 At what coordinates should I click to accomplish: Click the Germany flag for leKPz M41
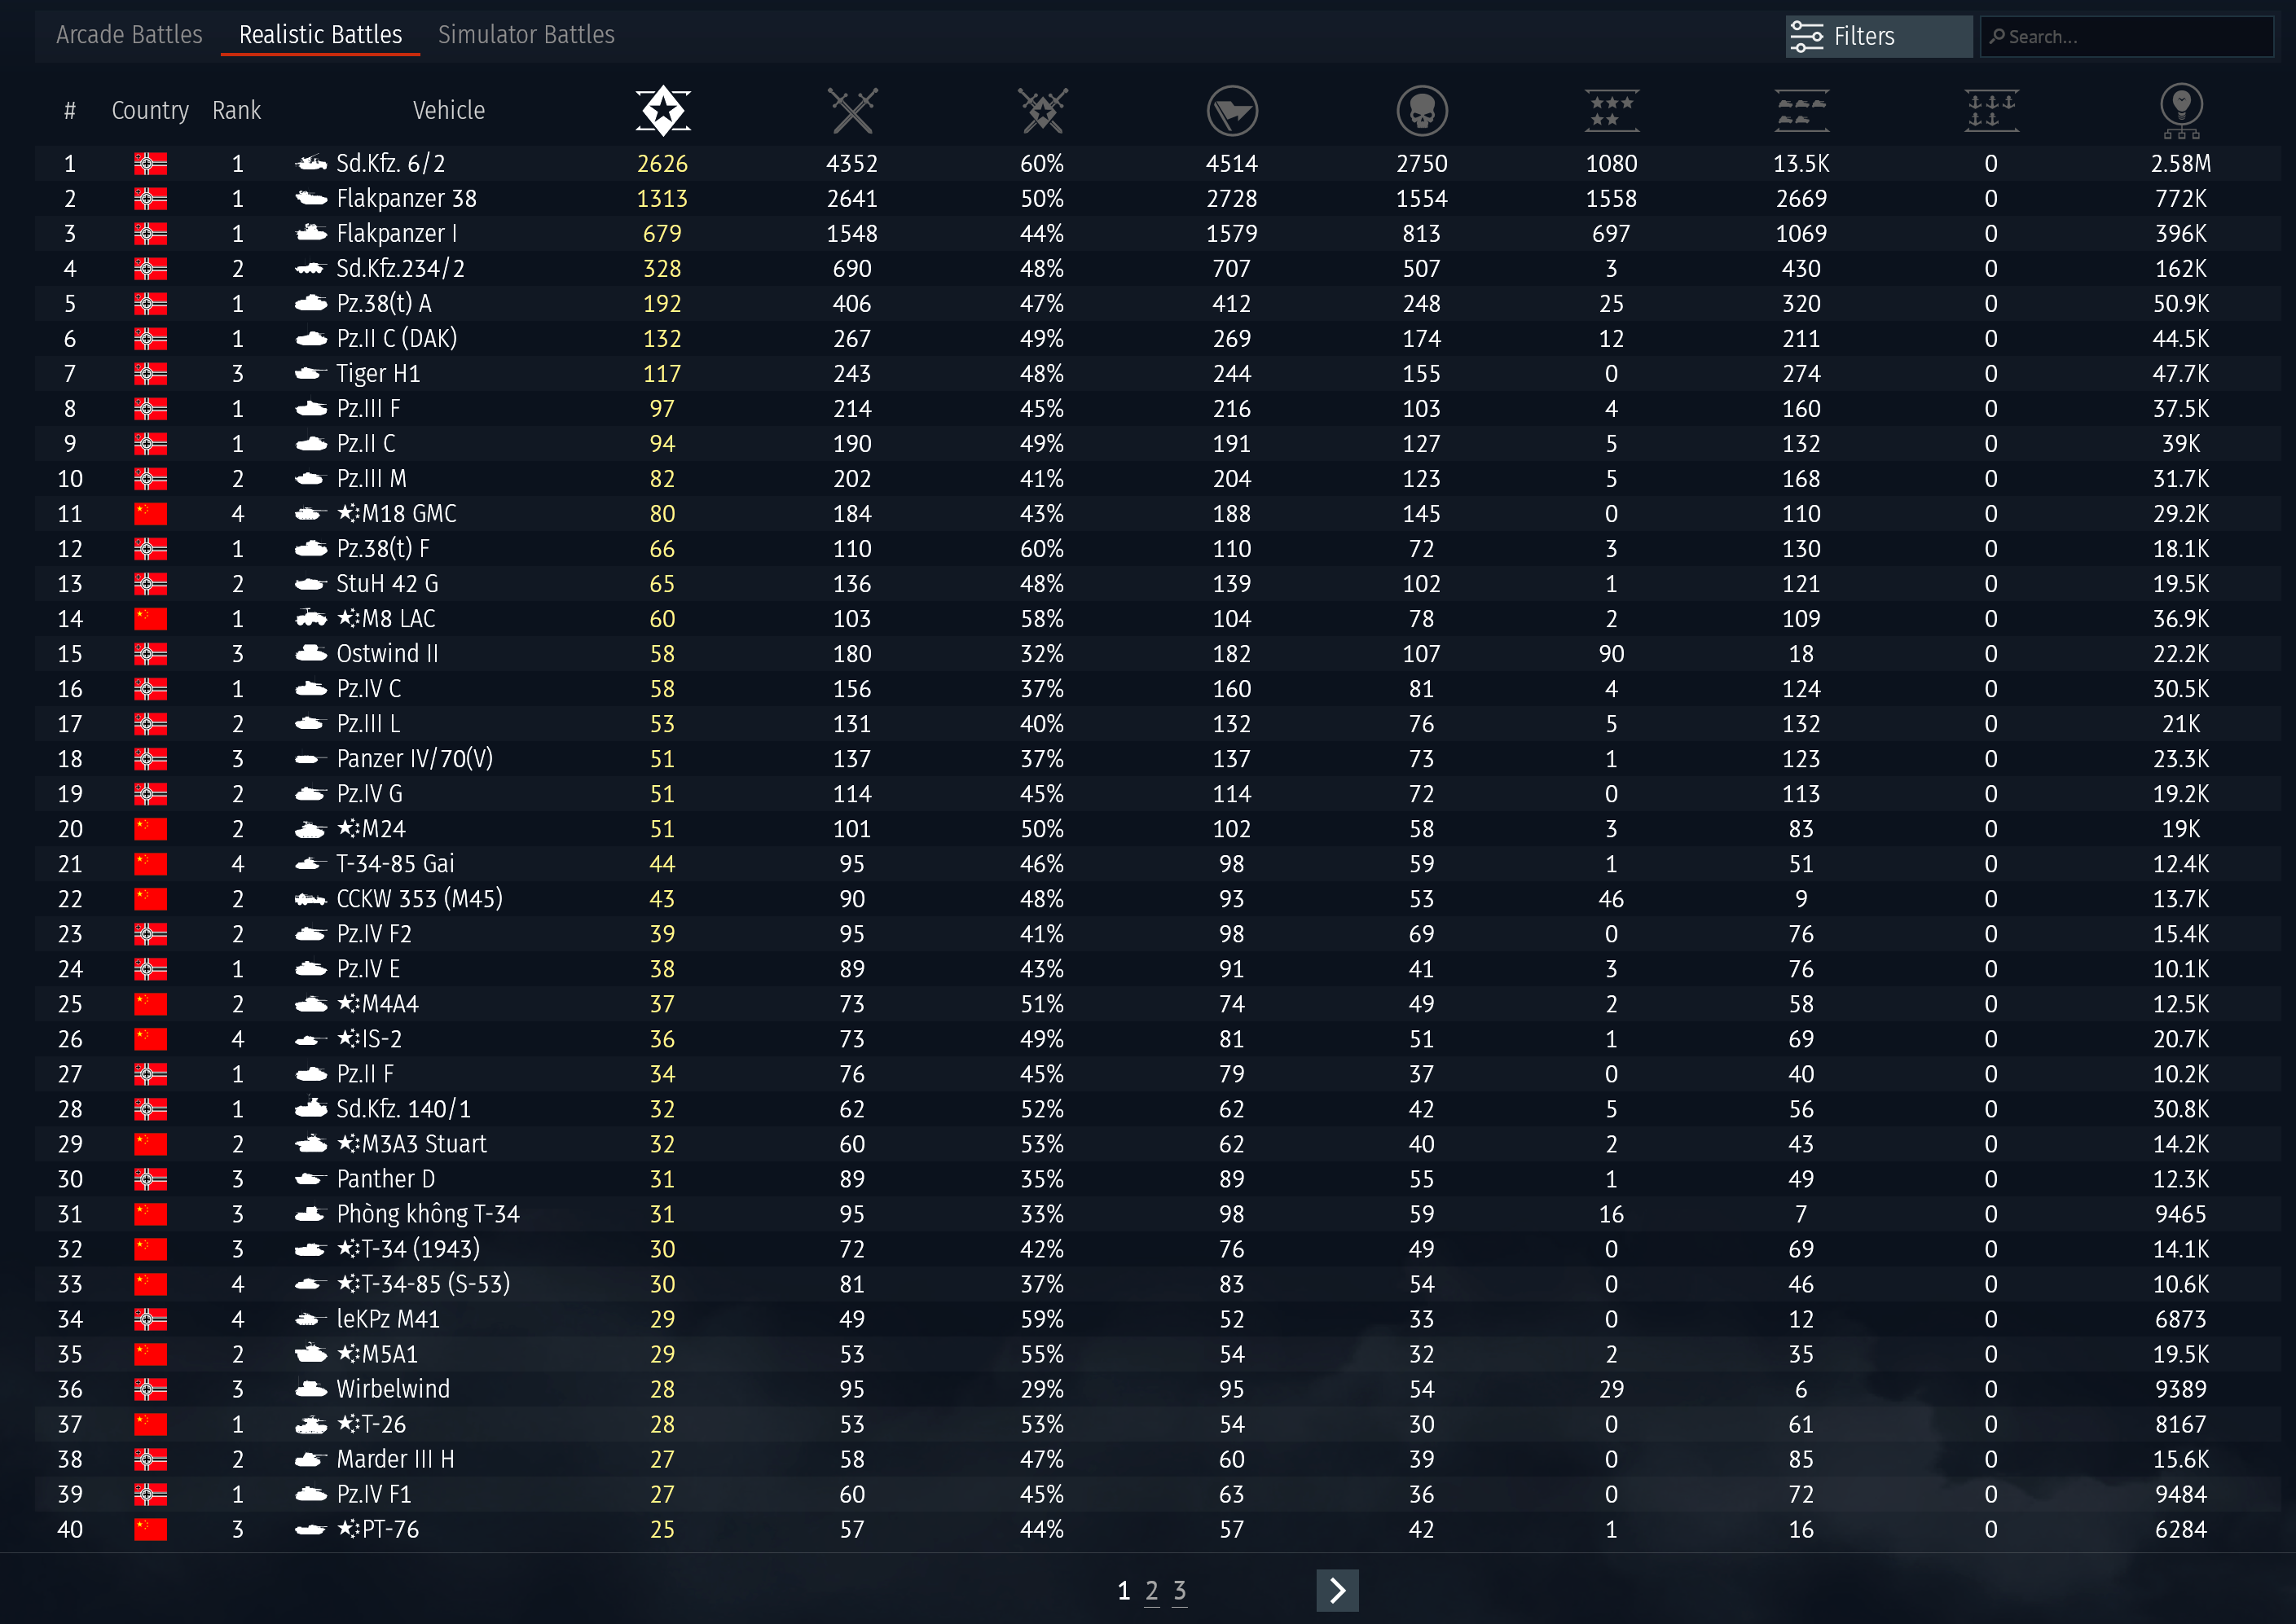coord(150,1319)
